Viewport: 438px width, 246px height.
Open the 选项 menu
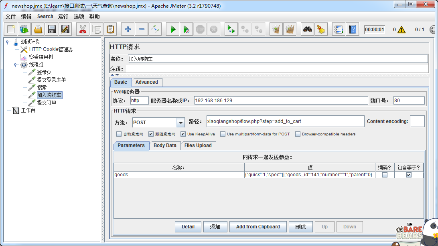(79, 16)
